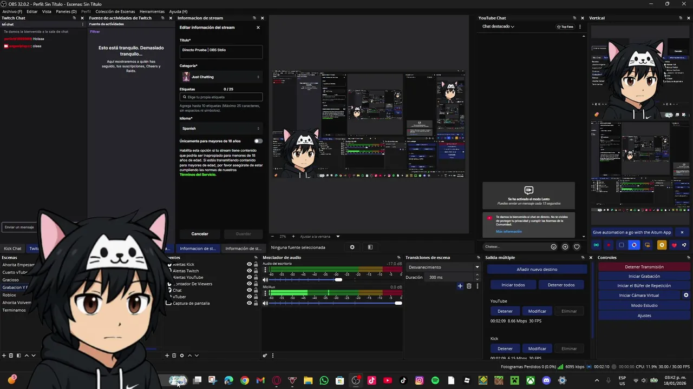Zoom in preview with plus icon

coord(293,236)
